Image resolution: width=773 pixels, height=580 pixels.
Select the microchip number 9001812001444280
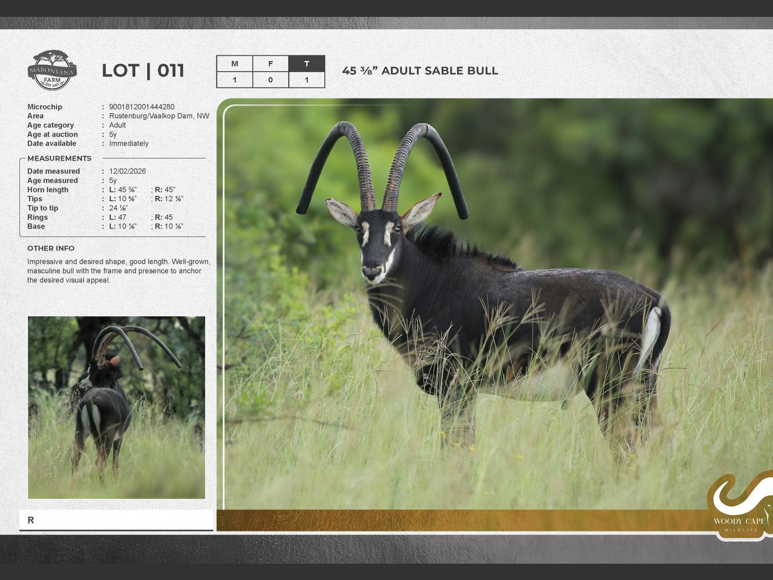[142, 107]
